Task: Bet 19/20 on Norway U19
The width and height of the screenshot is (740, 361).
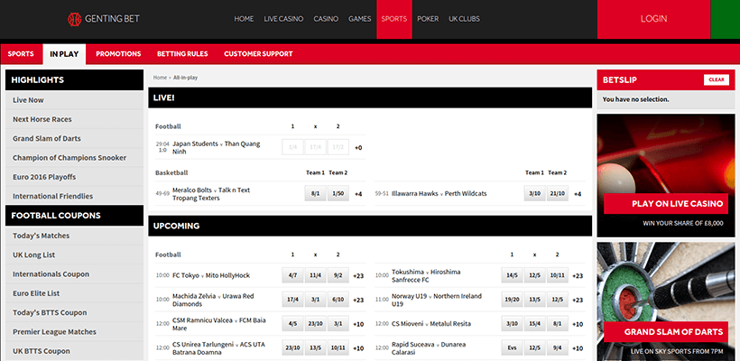Action: [512, 300]
